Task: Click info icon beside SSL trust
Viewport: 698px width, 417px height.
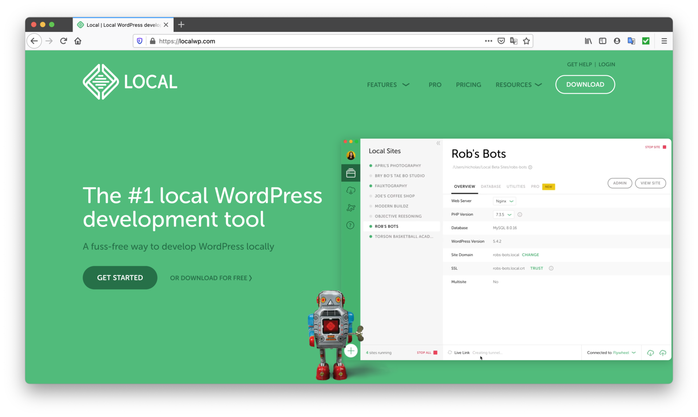Action: tap(551, 268)
